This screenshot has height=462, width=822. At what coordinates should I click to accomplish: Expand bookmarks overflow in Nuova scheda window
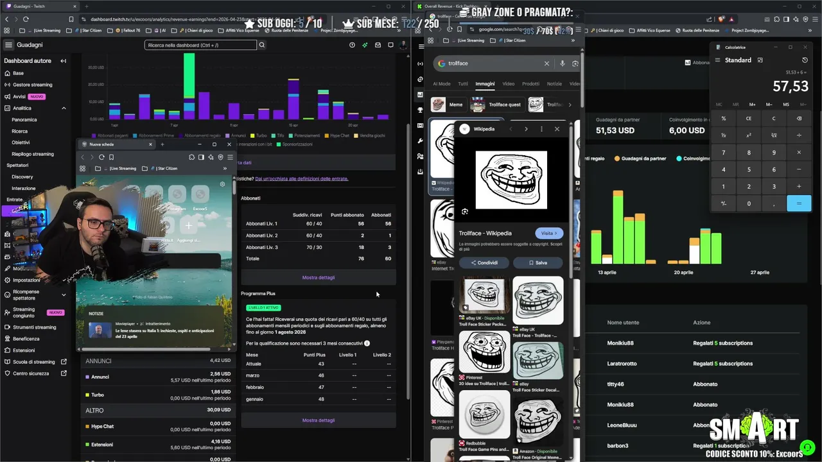(225, 169)
